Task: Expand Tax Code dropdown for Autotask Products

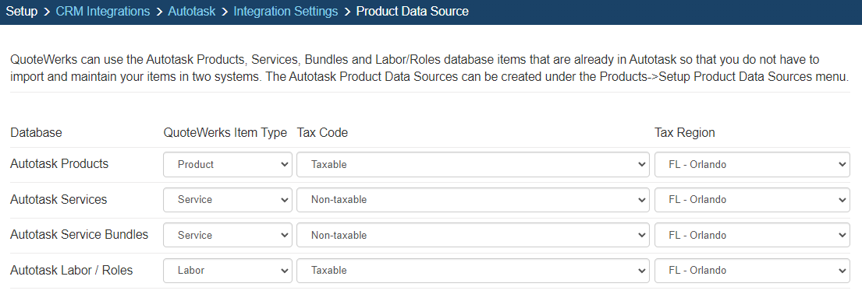Action: coord(473,164)
